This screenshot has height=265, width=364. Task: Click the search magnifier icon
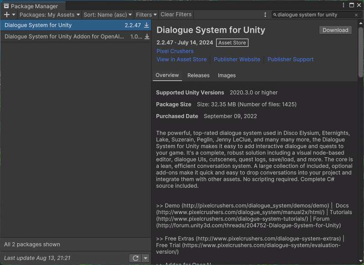pyautogui.click(x=275, y=15)
